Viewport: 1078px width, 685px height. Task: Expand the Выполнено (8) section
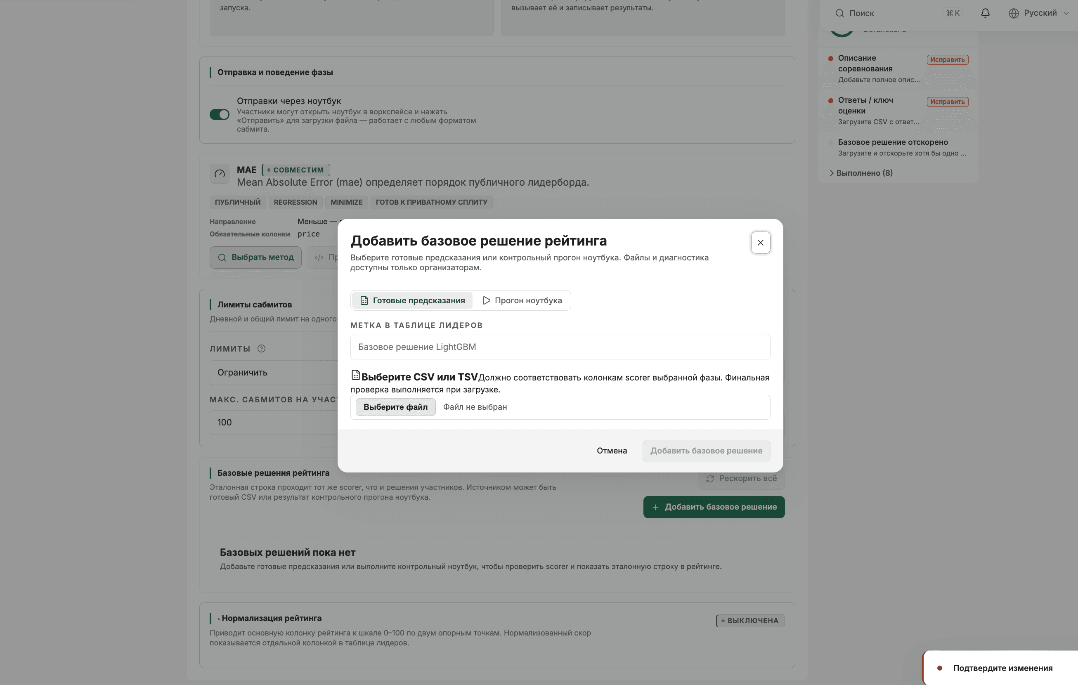pyautogui.click(x=861, y=173)
